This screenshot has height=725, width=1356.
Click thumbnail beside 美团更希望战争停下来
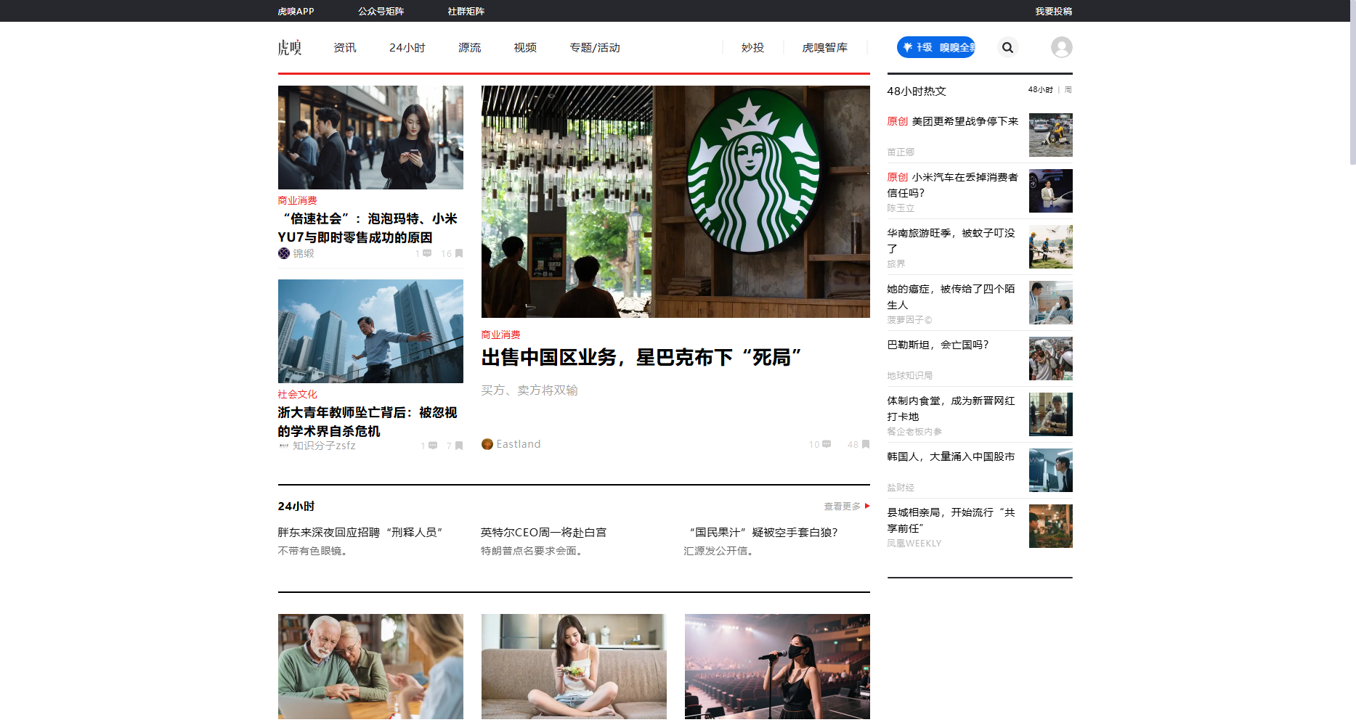click(1050, 135)
